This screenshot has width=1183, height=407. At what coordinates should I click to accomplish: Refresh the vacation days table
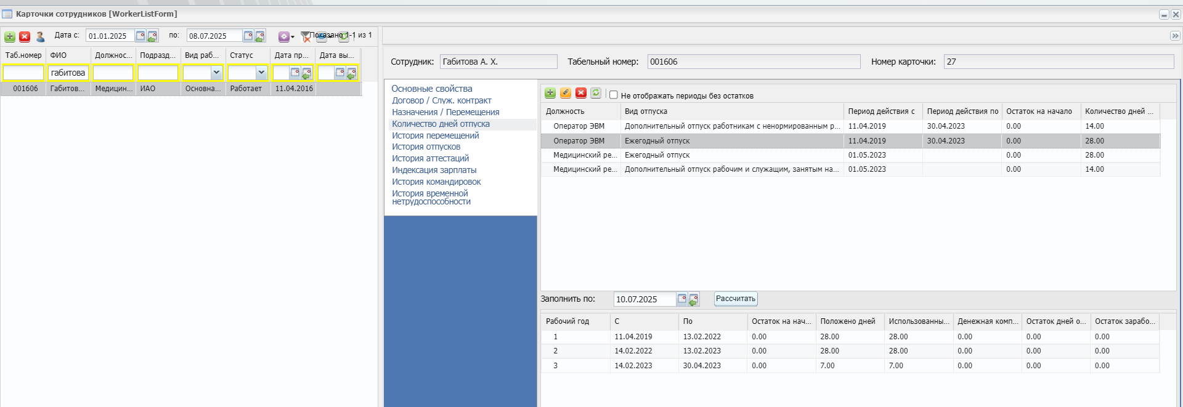point(596,93)
